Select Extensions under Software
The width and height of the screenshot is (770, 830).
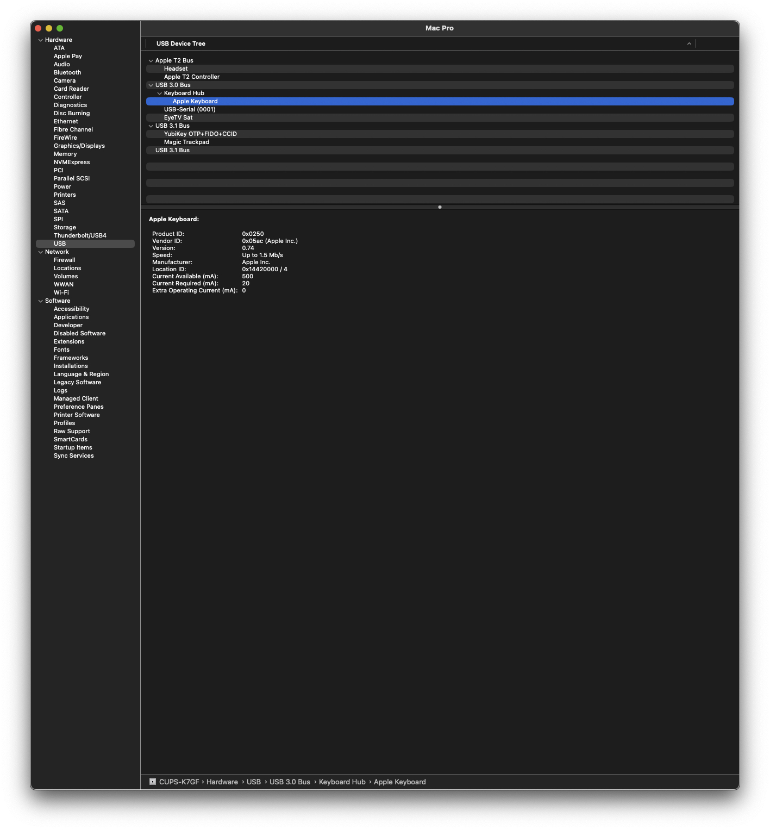(69, 342)
